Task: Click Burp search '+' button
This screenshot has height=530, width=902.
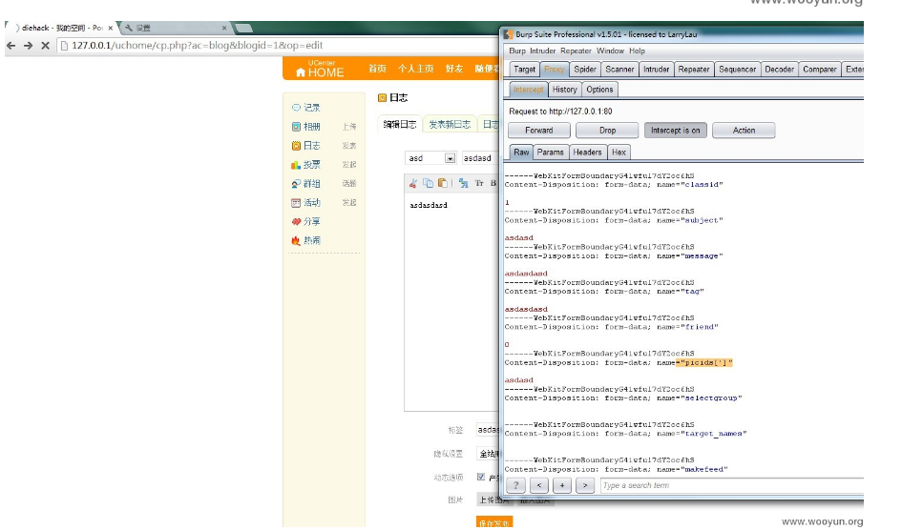Action: [x=562, y=486]
